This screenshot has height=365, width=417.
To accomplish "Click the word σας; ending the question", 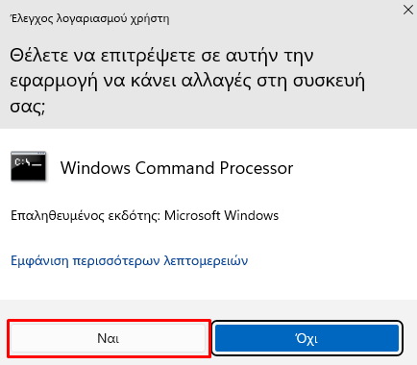I will tap(28, 106).
